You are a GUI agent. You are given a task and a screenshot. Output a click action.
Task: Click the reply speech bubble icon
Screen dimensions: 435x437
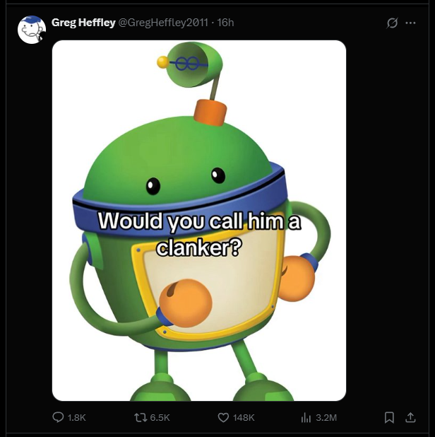click(x=58, y=417)
